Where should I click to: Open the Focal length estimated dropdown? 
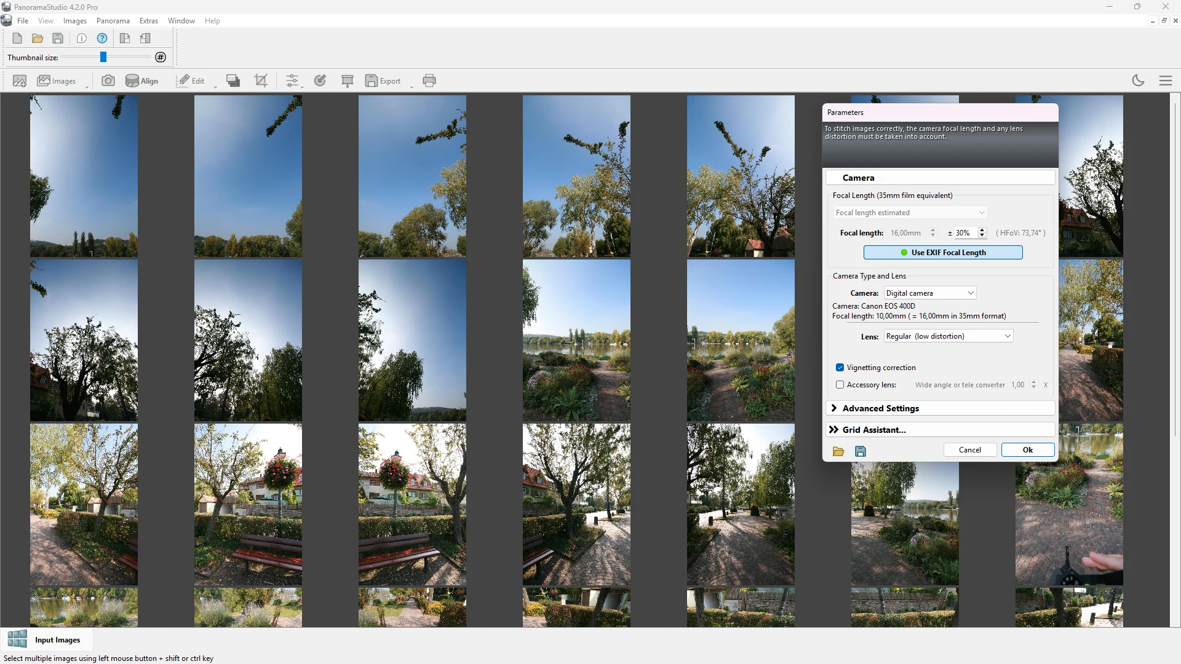click(910, 213)
